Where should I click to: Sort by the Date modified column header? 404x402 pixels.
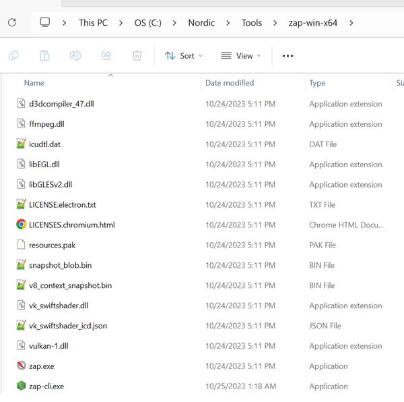point(230,83)
